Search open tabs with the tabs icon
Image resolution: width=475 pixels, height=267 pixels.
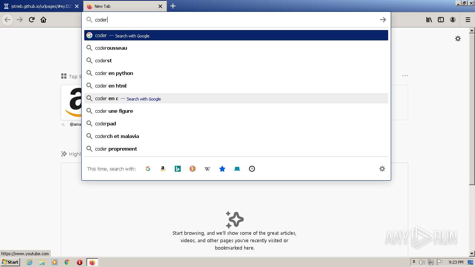click(237, 169)
